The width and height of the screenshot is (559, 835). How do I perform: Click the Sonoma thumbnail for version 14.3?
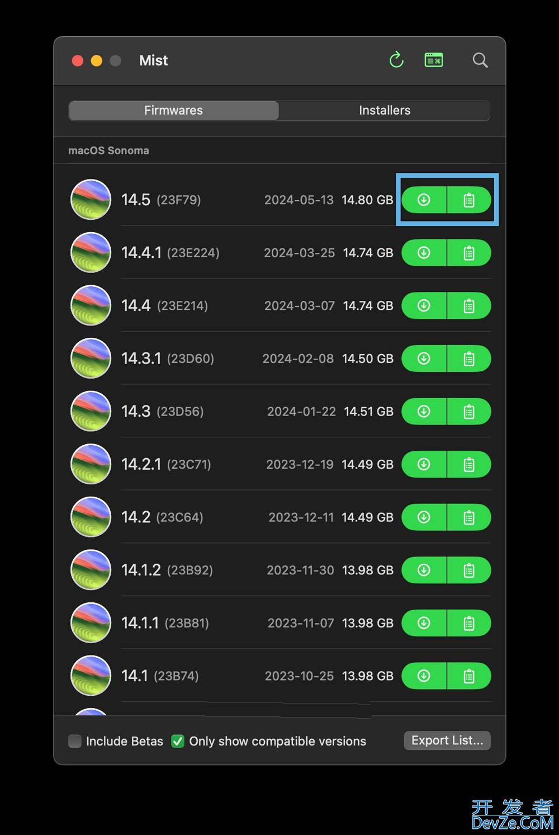coord(91,412)
